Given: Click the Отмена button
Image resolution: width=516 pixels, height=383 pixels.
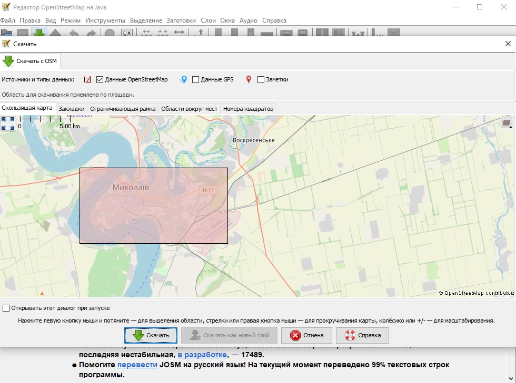Looking at the screenshot, I should [x=306, y=335].
